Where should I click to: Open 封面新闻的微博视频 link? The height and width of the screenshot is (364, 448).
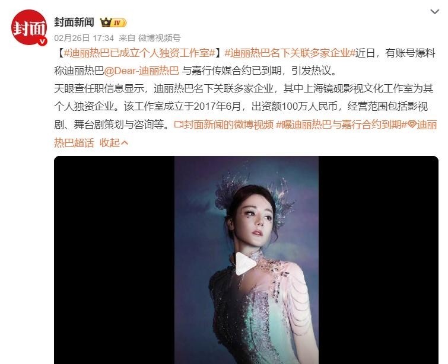[x=228, y=124]
